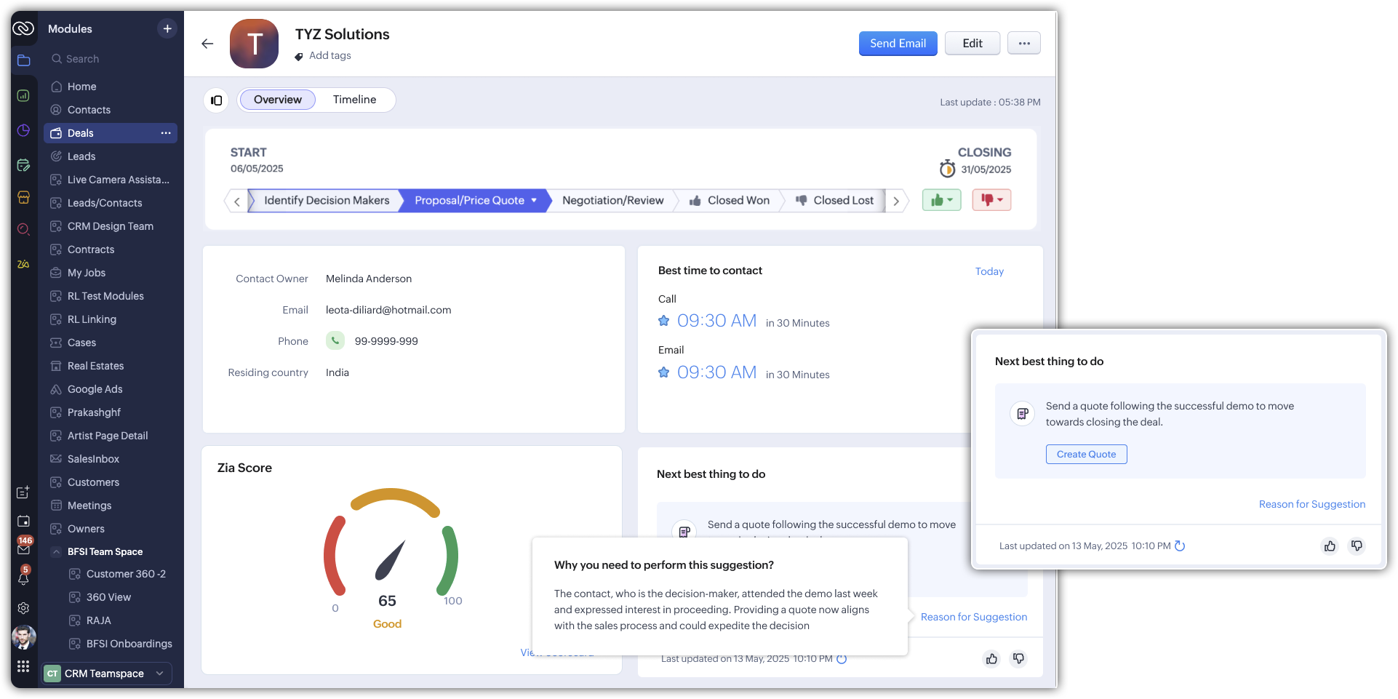Open the green thumbs-up won dropdown

point(941,200)
